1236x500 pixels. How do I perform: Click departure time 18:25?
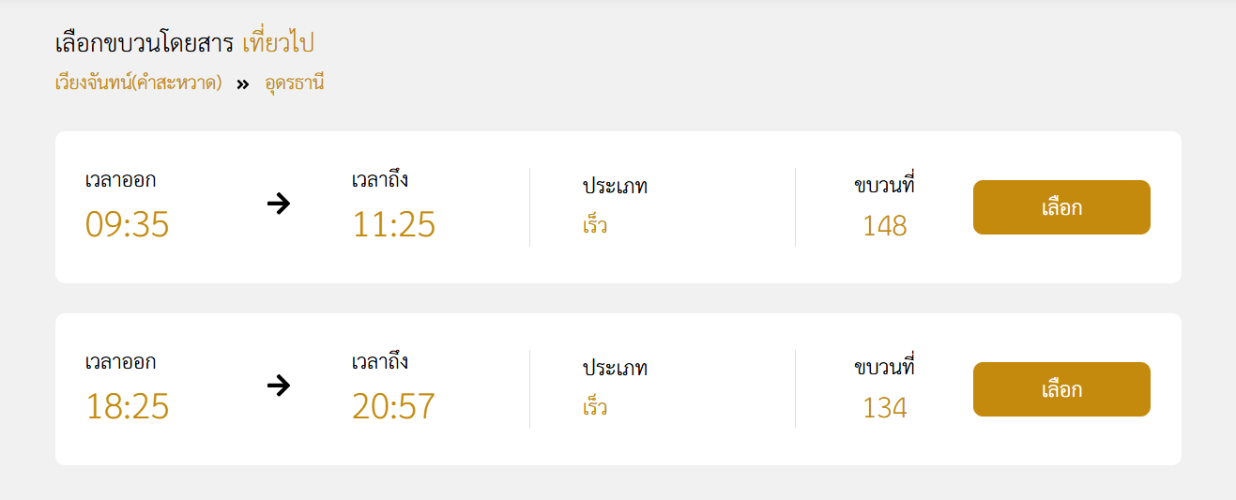tap(128, 407)
